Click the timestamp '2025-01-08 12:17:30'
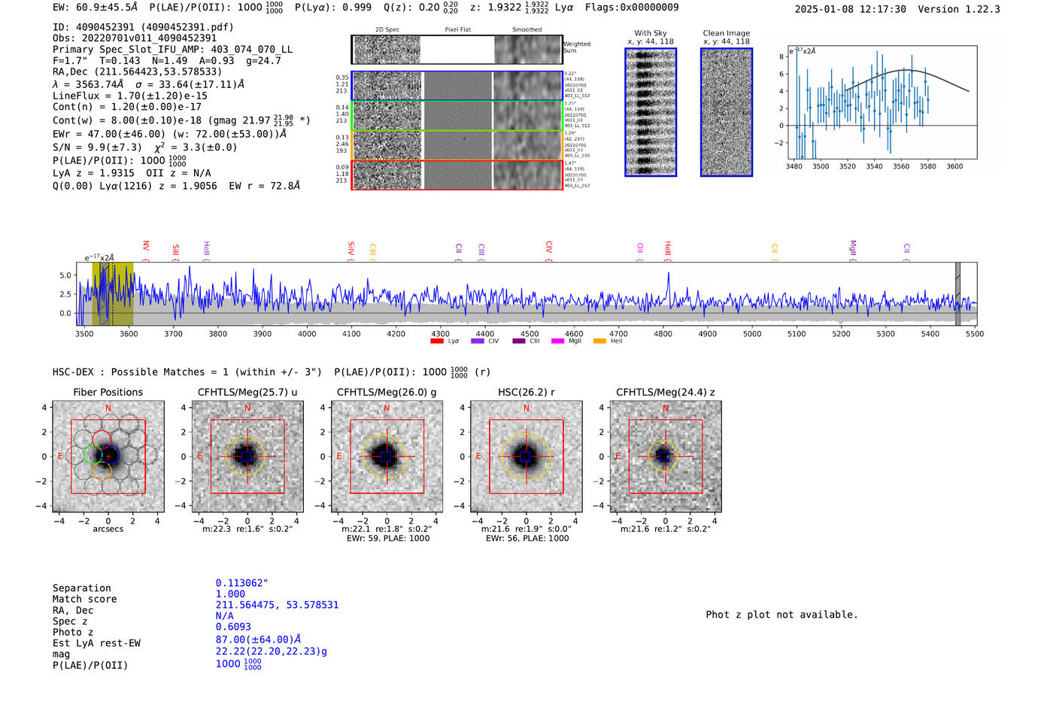This screenshot has width=1053, height=717. tap(851, 9)
